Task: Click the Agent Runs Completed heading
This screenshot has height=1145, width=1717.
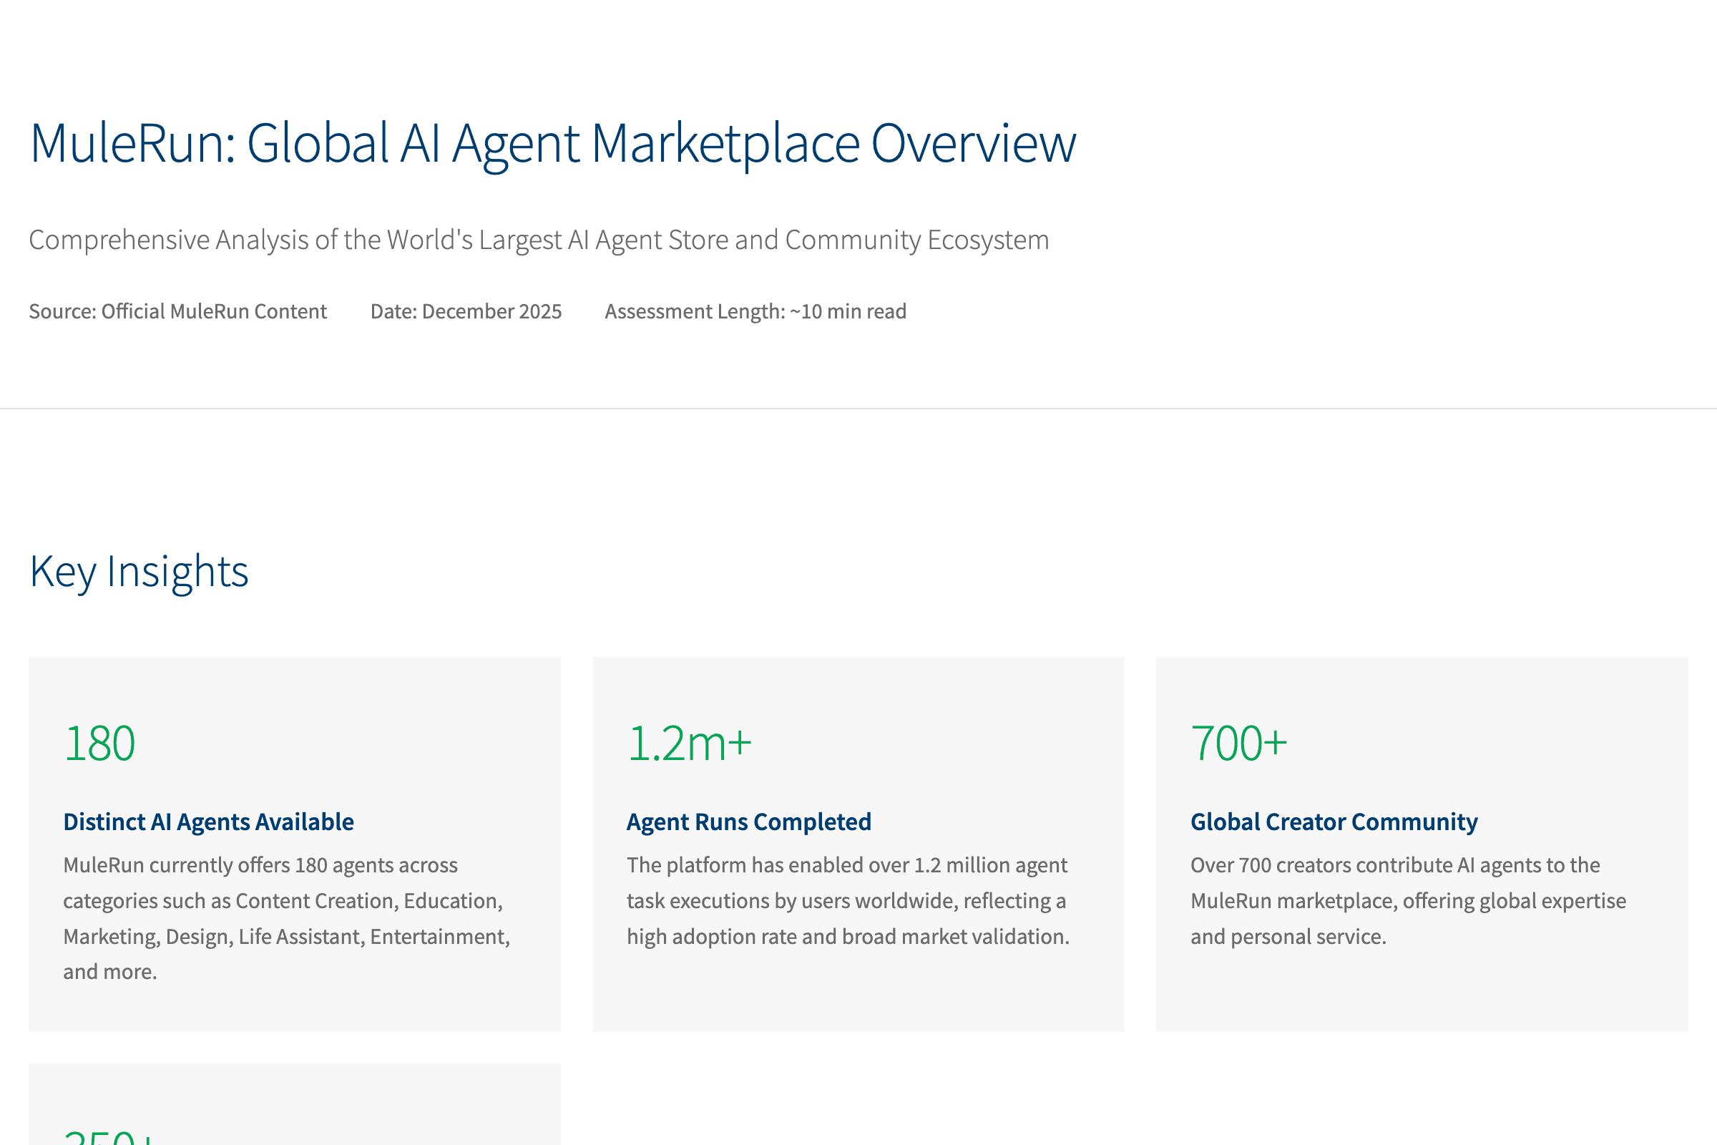Action: tap(748, 822)
